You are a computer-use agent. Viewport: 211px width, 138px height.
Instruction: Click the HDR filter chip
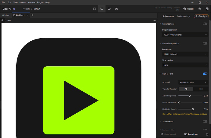tap(9, 20)
